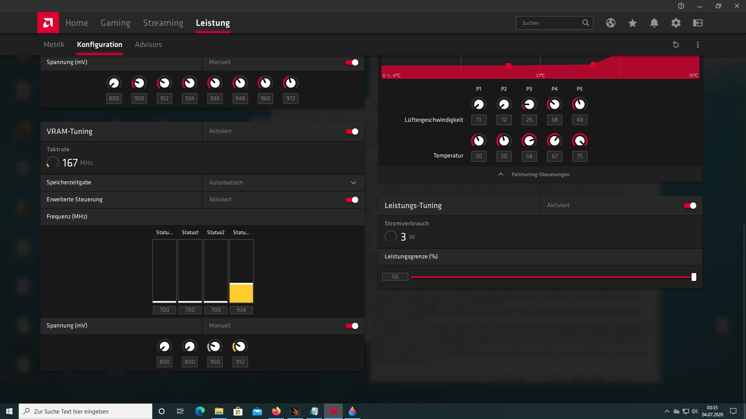Viewport: 746px width, 419px height.
Task: Open notifications bell icon
Action: (654, 23)
